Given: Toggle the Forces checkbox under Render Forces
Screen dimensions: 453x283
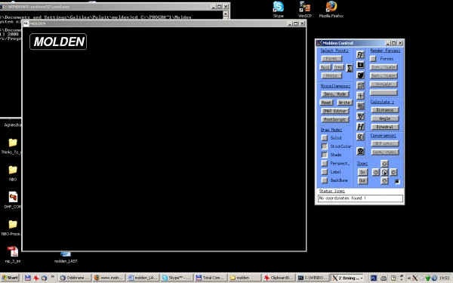Looking at the screenshot, I should coord(373,59).
